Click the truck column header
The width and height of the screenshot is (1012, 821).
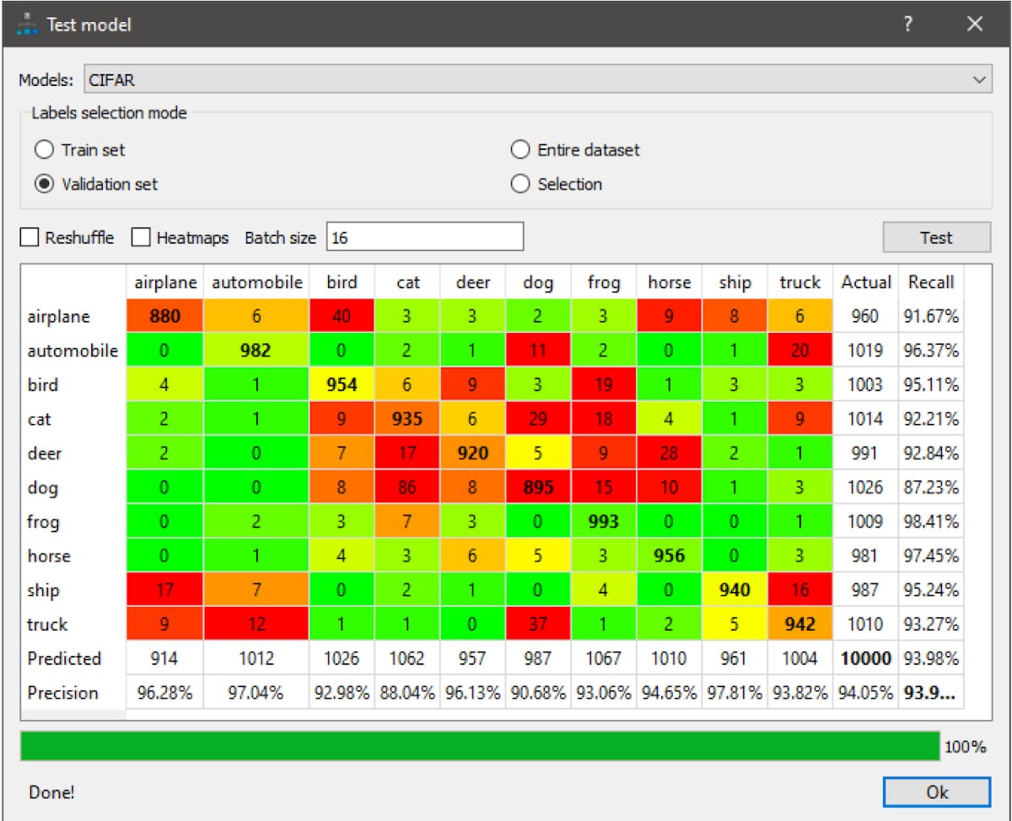click(799, 282)
